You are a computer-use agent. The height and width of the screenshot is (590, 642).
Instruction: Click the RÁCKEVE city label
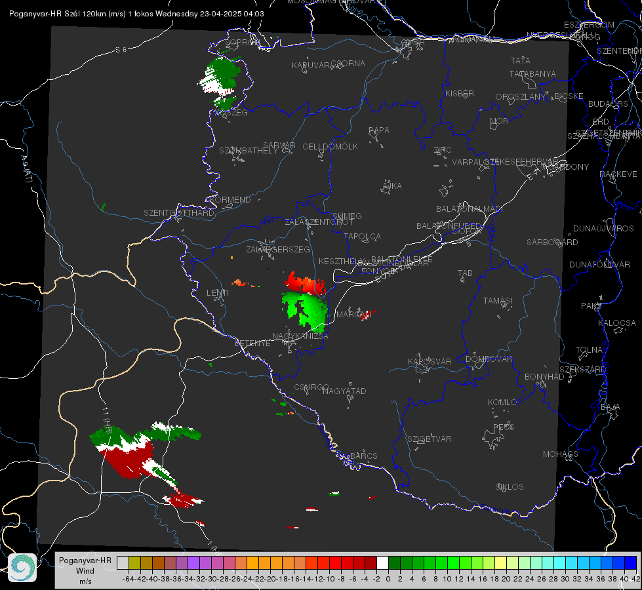[x=618, y=174]
